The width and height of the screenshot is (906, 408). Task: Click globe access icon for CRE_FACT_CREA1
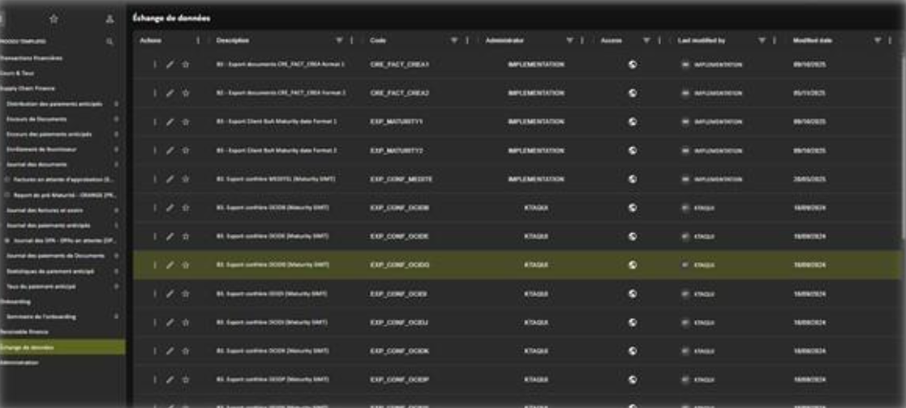tap(632, 65)
